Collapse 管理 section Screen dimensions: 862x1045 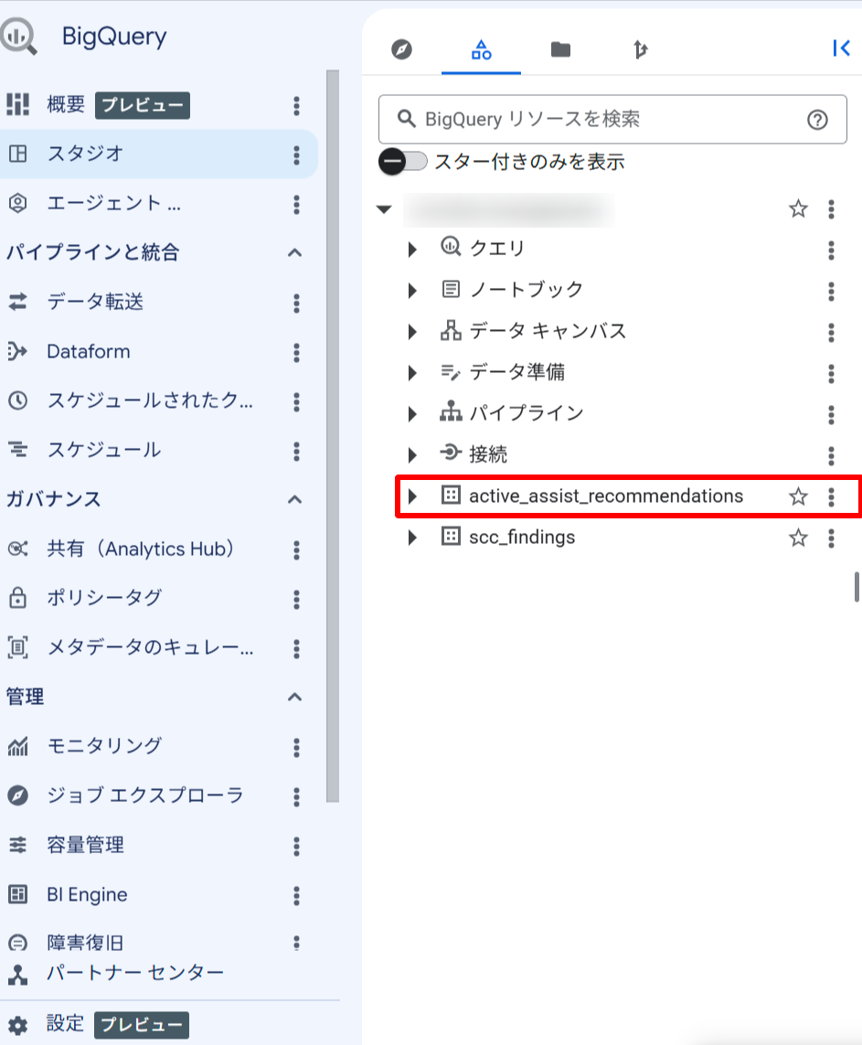(x=294, y=697)
